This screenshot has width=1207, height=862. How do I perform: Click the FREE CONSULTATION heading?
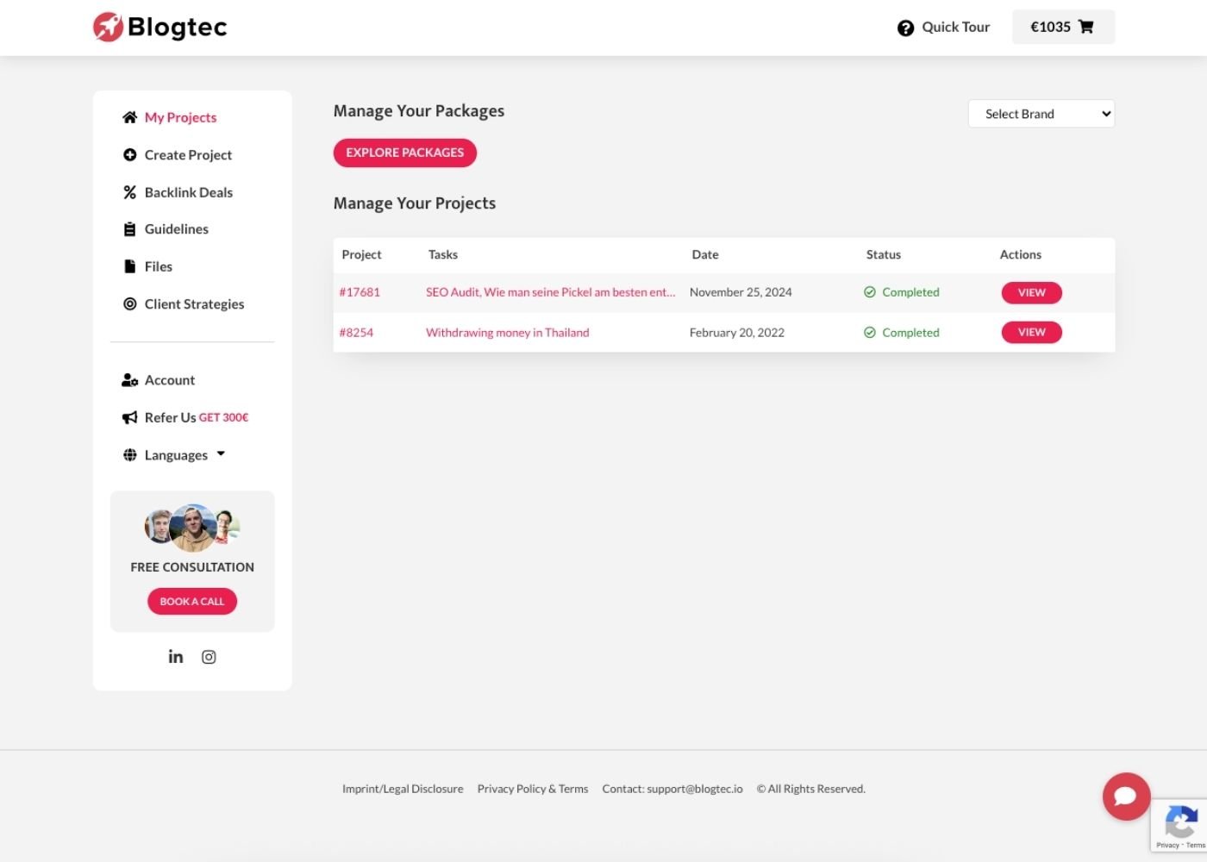pyautogui.click(x=192, y=567)
